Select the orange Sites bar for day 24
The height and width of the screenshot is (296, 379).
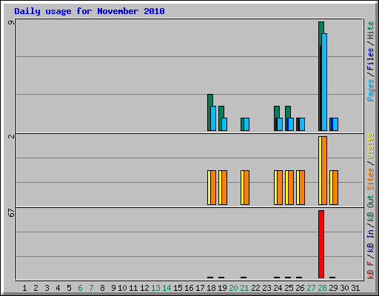click(280, 187)
